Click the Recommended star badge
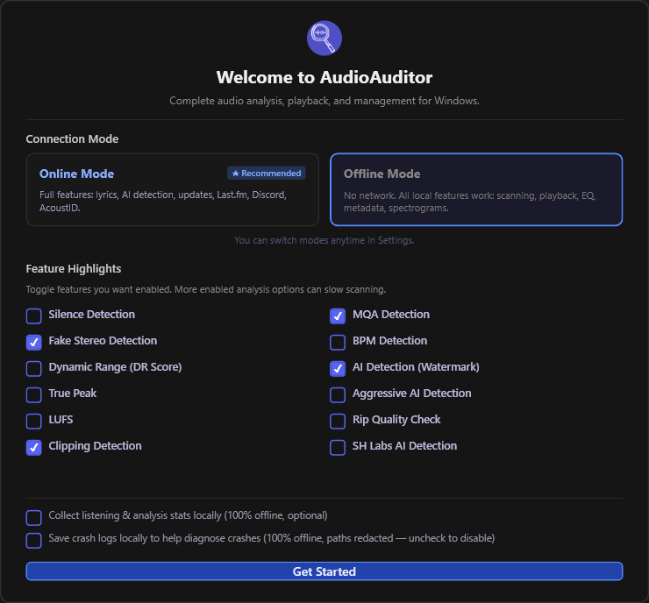 coord(266,174)
